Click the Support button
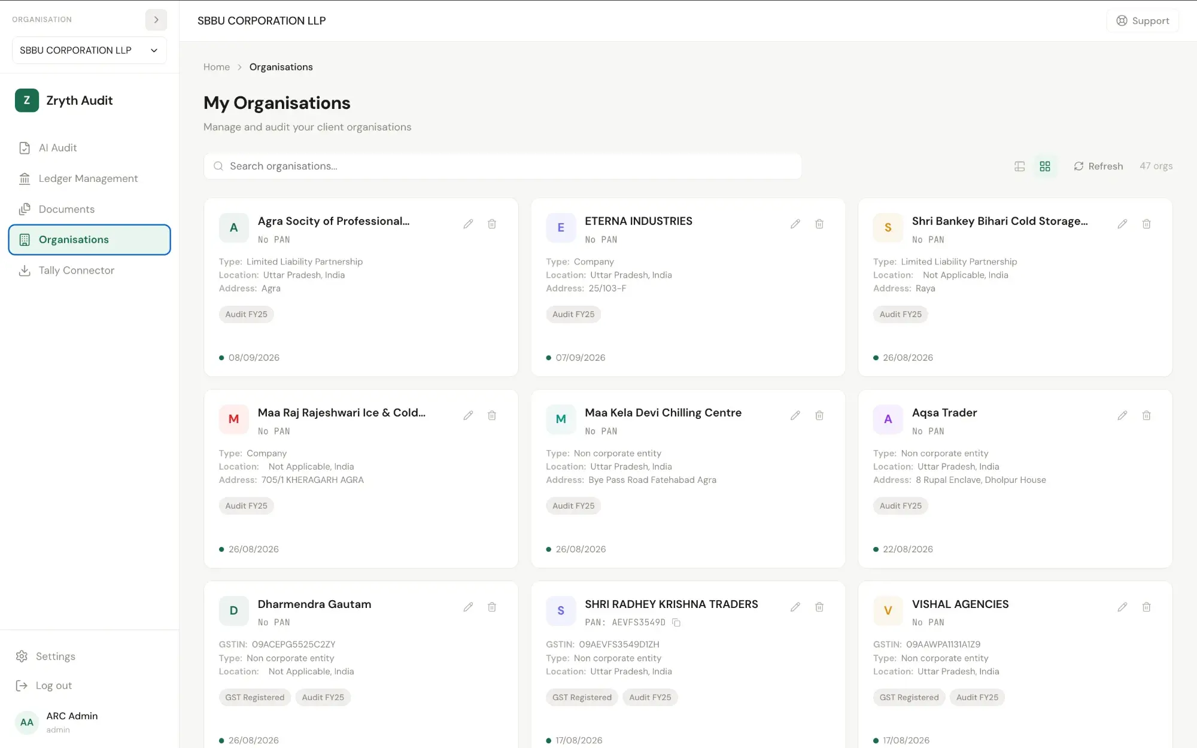The width and height of the screenshot is (1197, 748). pyautogui.click(x=1143, y=21)
